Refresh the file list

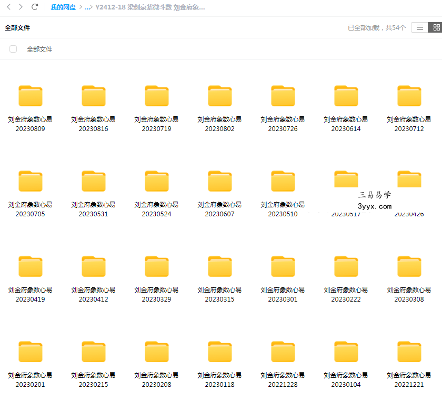[x=35, y=7]
